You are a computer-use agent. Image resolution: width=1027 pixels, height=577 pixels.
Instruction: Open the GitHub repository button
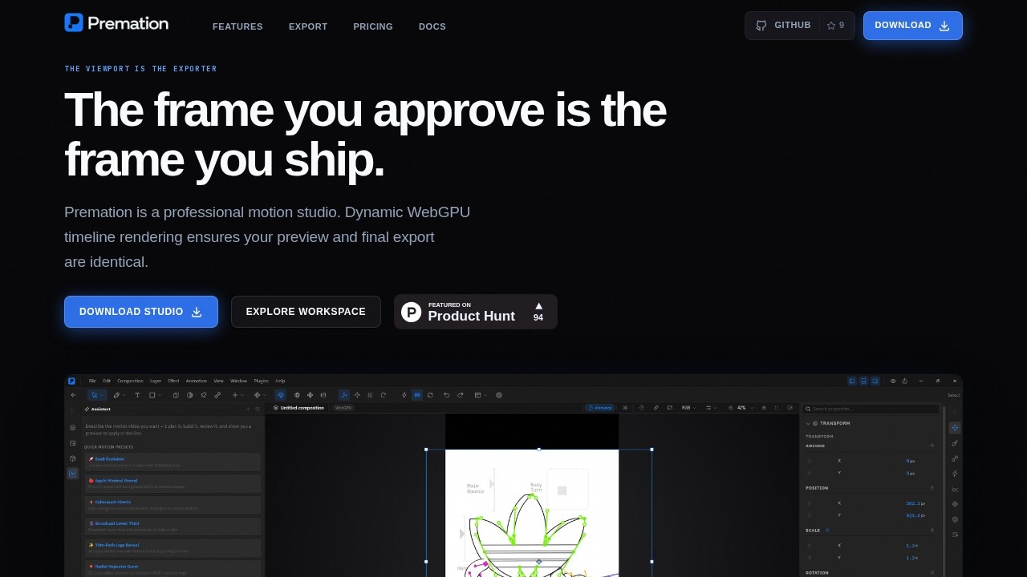pyautogui.click(x=800, y=26)
